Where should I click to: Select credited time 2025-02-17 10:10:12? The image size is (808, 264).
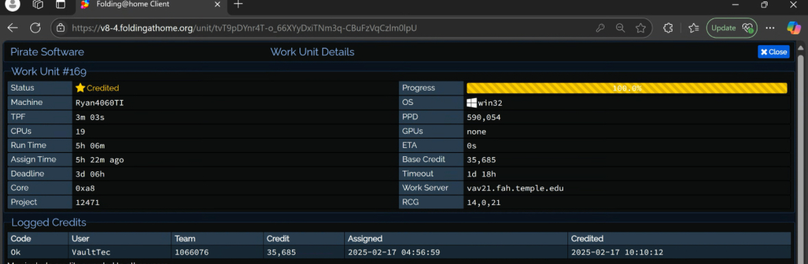617,252
